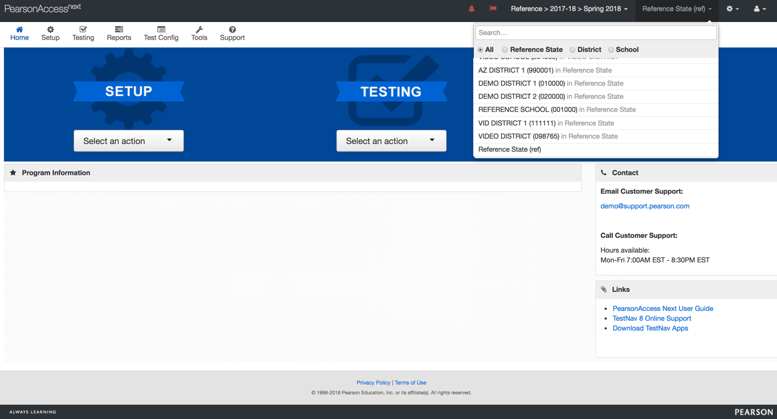This screenshot has height=419, width=777.
Task: Click the organization Search input field
Action: pyautogui.click(x=595, y=33)
